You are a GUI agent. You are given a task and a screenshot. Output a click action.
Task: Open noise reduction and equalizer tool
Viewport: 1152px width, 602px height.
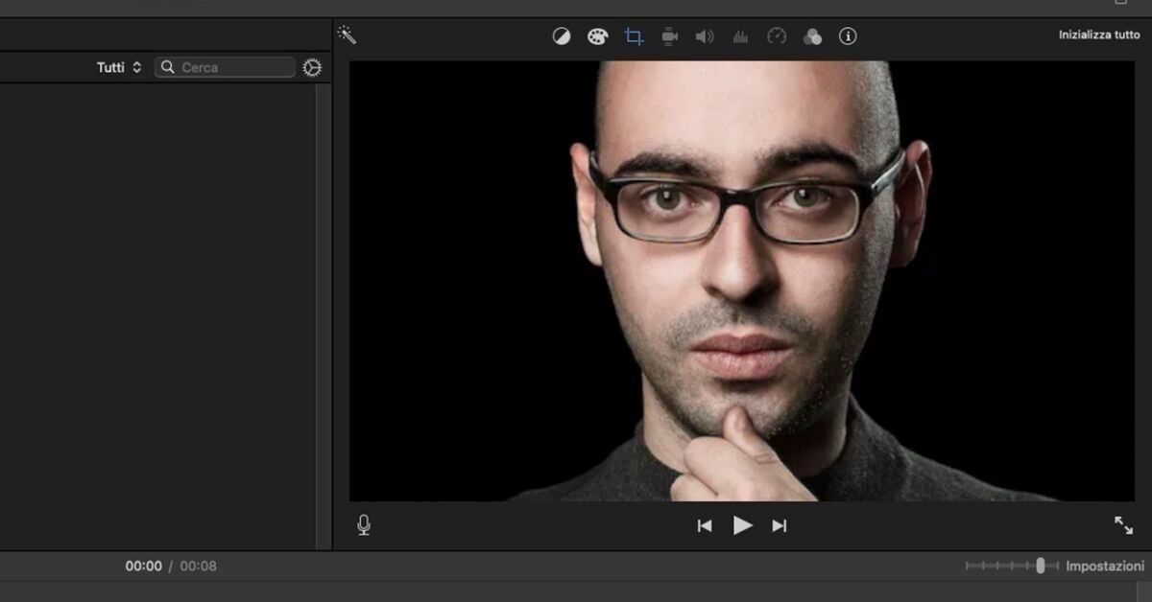click(740, 36)
